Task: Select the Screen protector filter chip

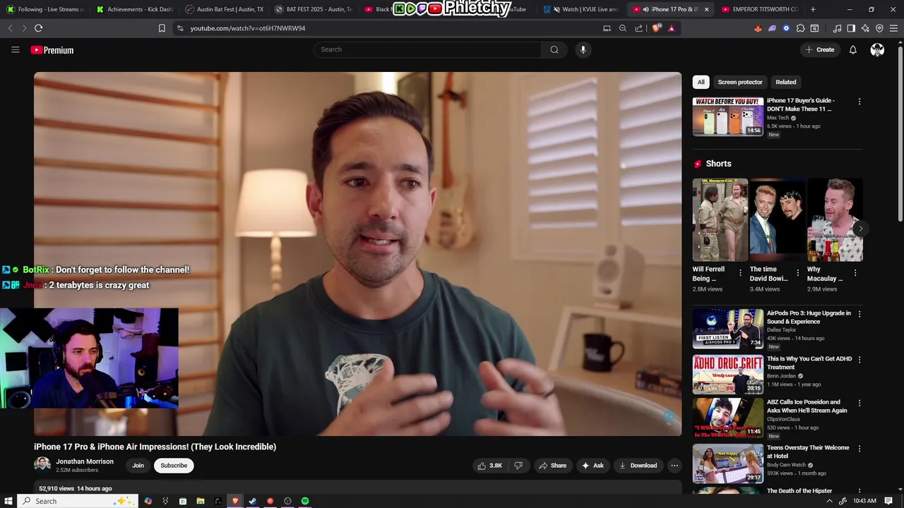Action: tap(740, 82)
